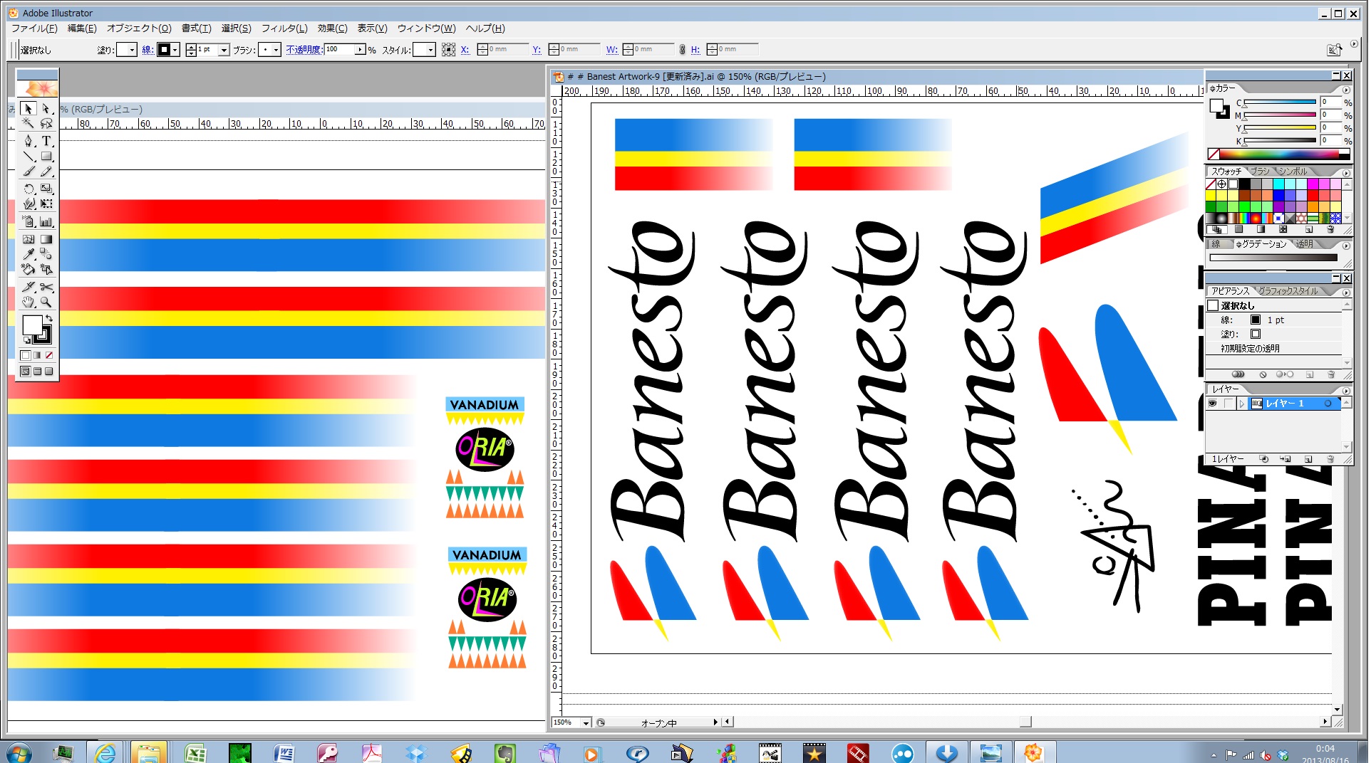Delete swatch using Swatches panel trash icon
This screenshot has width=1371, height=763.
coord(1330,230)
